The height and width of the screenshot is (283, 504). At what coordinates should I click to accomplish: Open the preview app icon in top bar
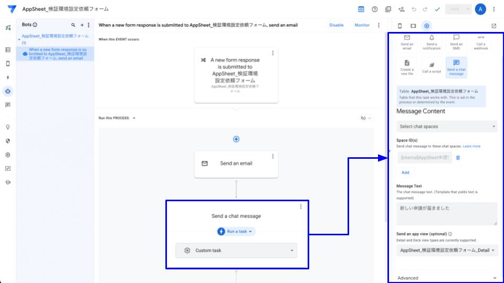pyautogui.click(x=361, y=9)
